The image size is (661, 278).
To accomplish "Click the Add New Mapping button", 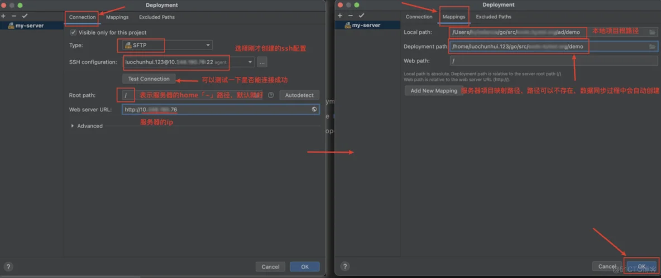I will pyautogui.click(x=434, y=91).
